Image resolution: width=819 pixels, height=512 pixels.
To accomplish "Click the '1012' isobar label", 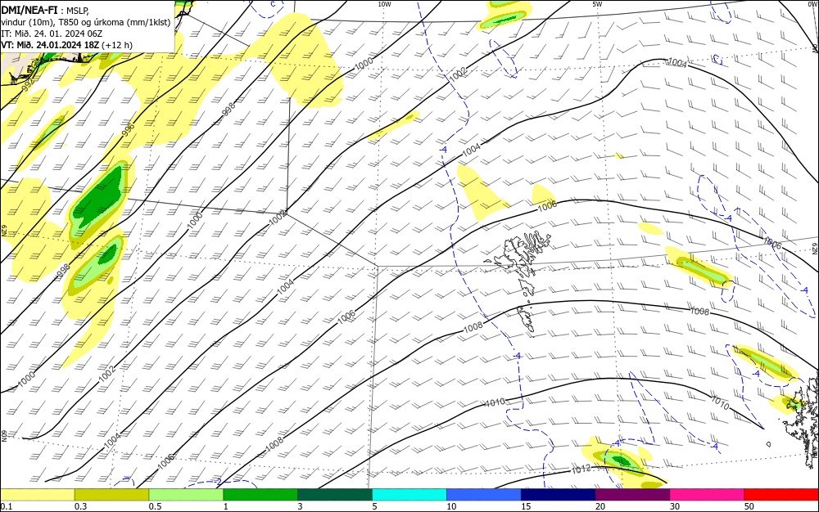I will click(581, 469).
